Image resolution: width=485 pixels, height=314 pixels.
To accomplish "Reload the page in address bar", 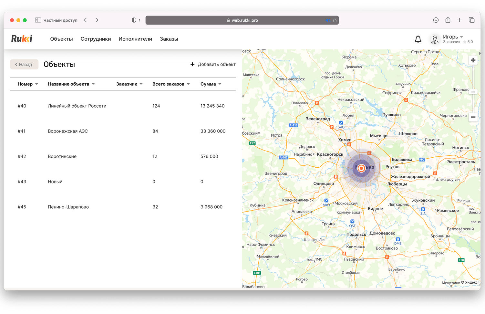I will coord(335,20).
